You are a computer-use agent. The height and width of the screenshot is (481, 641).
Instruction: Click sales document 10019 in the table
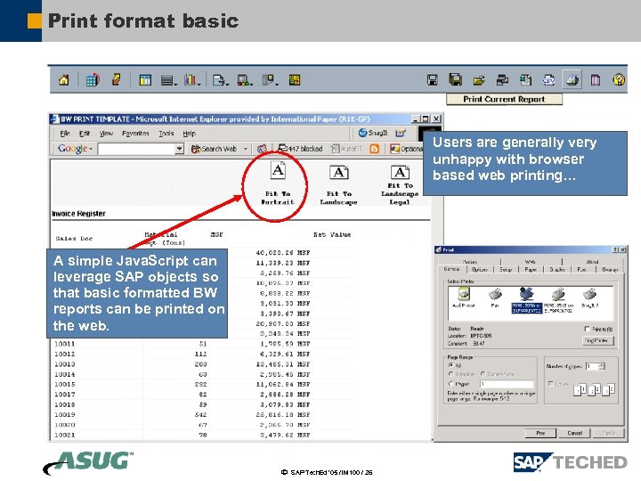click(65, 415)
